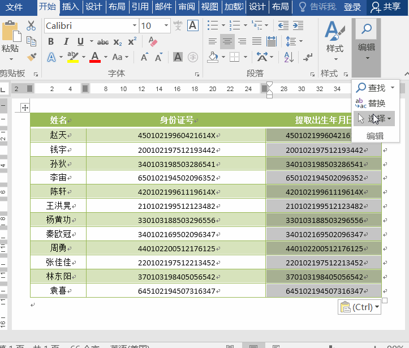Open line spacing options
Image resolution: width=409 pixels, height=348 pixels.
pyautogui.click(x=294, y=41)
